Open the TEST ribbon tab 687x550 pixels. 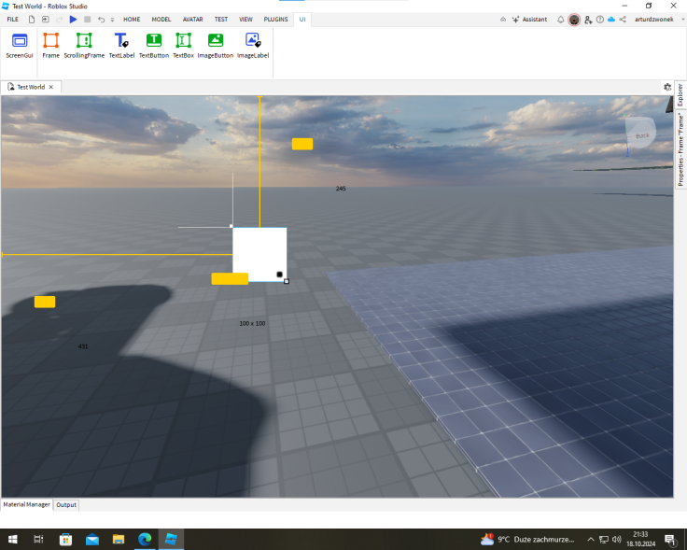(x=221, y=20)
